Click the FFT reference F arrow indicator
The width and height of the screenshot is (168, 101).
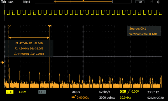[2, 63]
